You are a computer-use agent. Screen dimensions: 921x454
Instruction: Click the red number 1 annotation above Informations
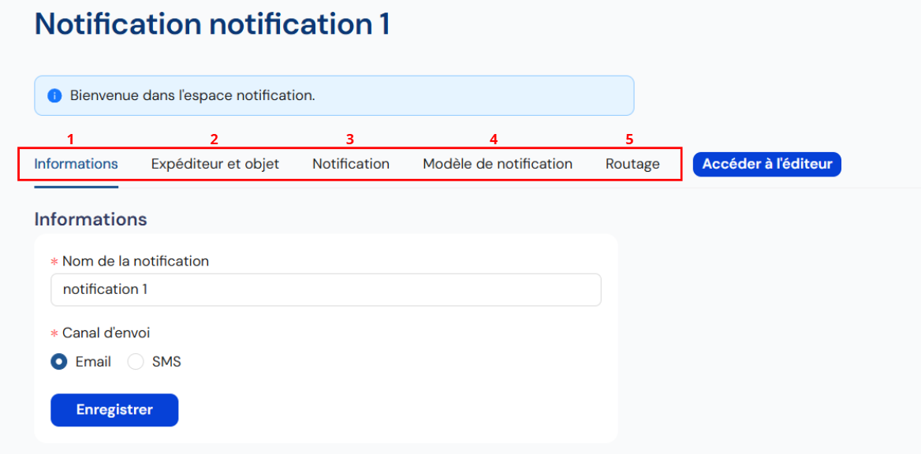pyautogui.click(x=70, y=140)
